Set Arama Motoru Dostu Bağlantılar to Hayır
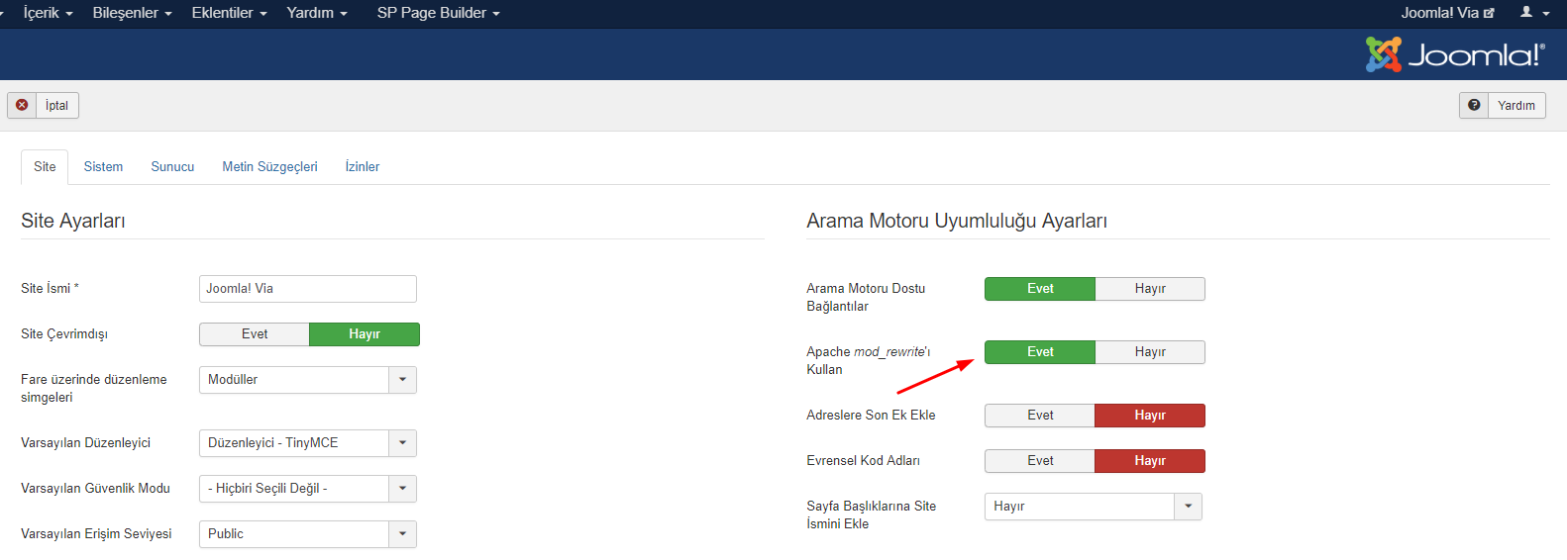 point(1149,289)
